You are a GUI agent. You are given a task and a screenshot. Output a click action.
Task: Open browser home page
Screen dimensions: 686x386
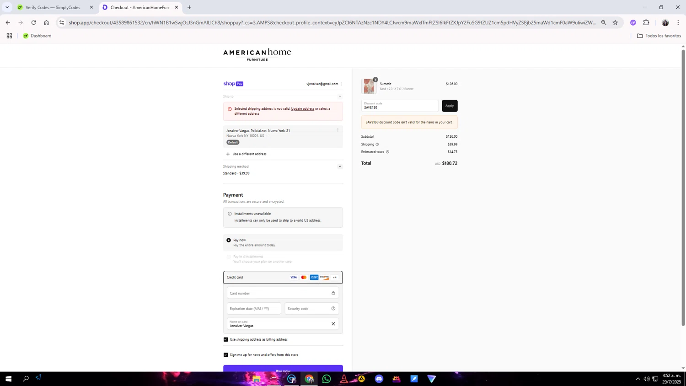46,22
